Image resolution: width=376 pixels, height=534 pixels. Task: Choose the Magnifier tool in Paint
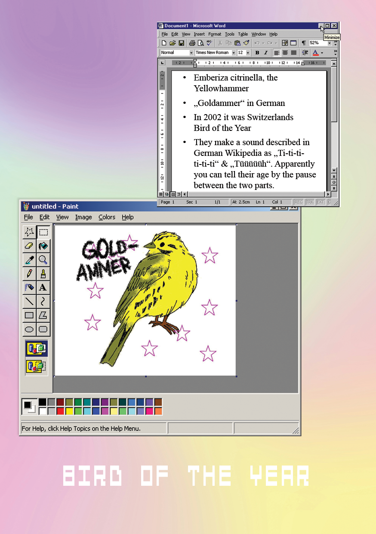43,260
